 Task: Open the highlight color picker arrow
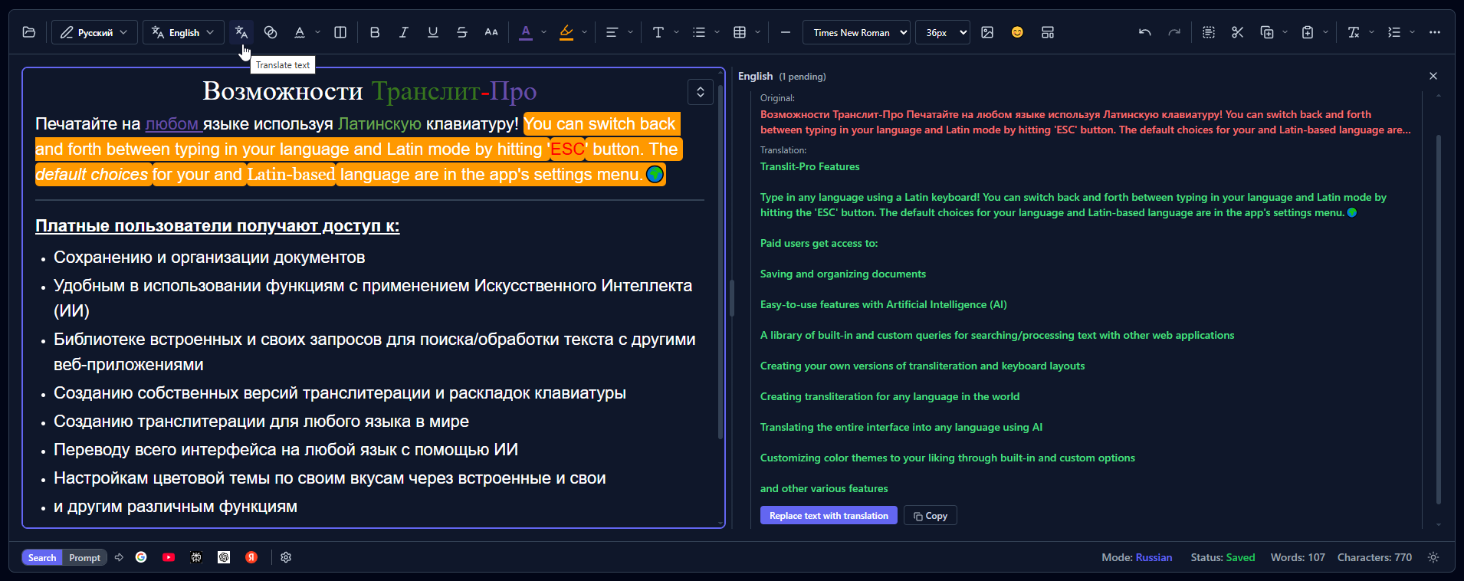point(584,32)
